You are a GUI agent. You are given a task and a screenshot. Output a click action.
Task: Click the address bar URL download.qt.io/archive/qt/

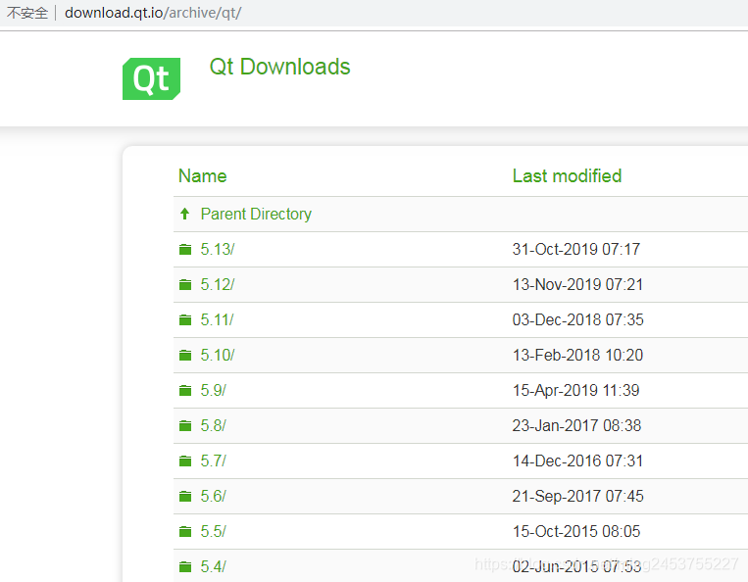tap(153, 13)
